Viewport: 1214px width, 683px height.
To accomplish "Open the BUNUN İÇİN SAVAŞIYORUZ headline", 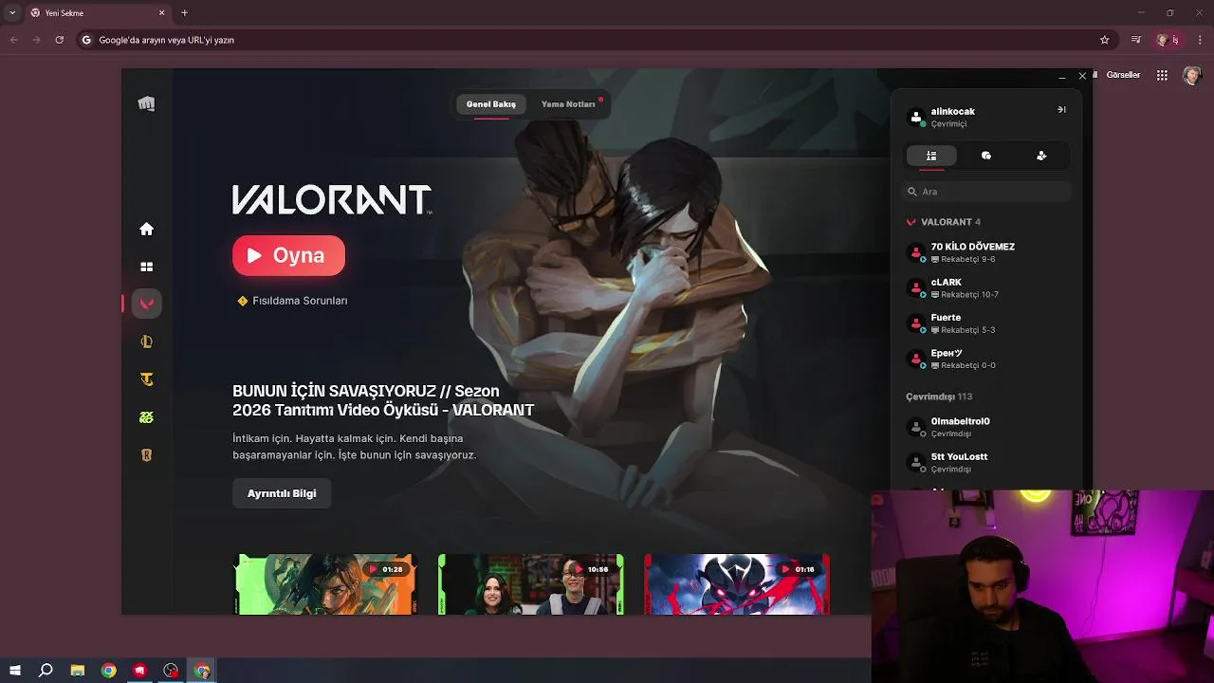I will click(383, 400).
